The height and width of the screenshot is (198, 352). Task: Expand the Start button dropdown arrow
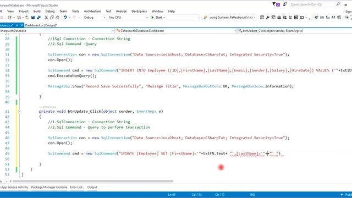point(164,18)
